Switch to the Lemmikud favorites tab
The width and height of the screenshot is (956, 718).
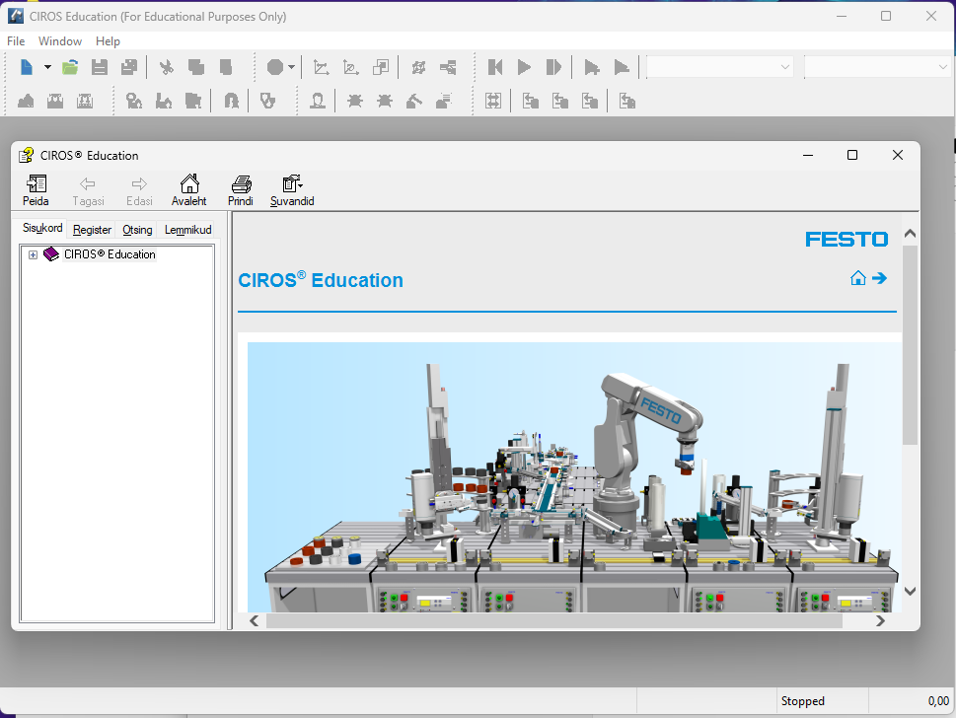click(x=187, y=230)
